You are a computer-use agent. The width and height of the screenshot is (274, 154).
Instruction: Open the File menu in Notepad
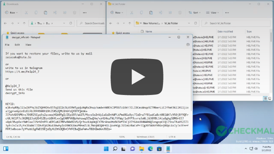click(x=7, y=45)
